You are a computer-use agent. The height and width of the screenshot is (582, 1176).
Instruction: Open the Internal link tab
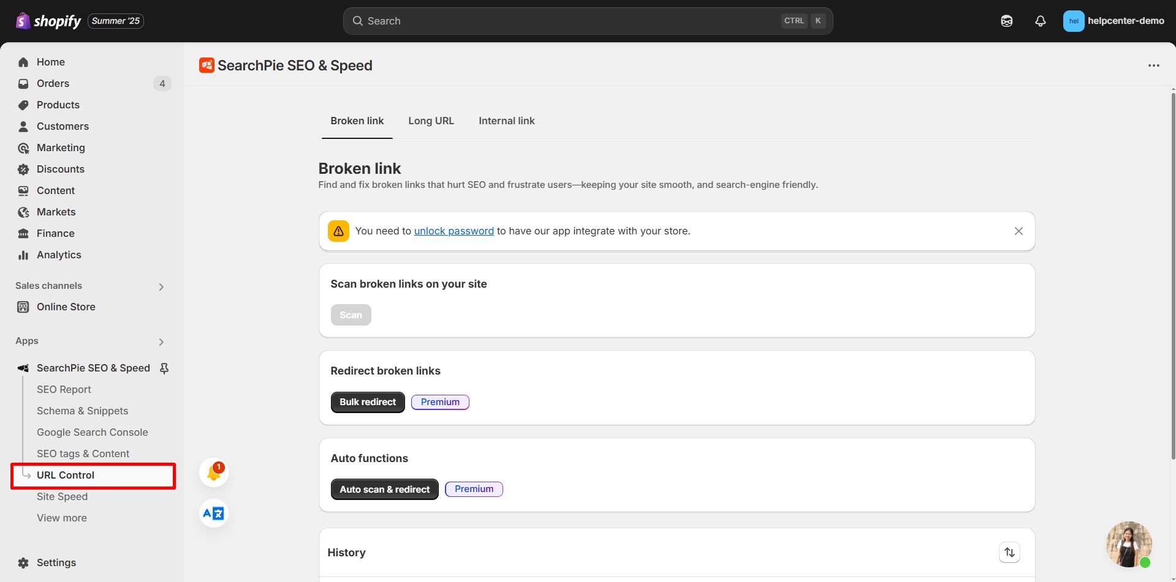[x=506, y=121]
